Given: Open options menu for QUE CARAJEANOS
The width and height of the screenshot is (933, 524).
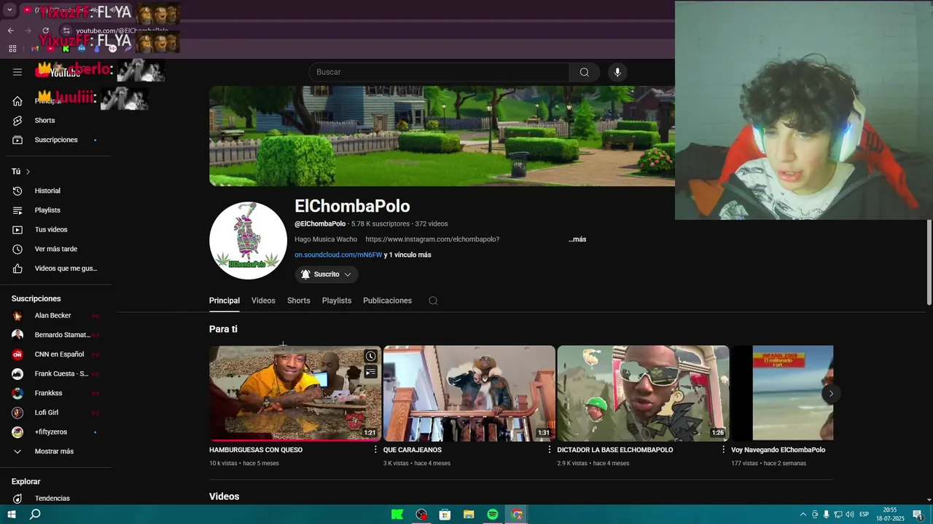Looking at the screenshot, I should 550,450.
